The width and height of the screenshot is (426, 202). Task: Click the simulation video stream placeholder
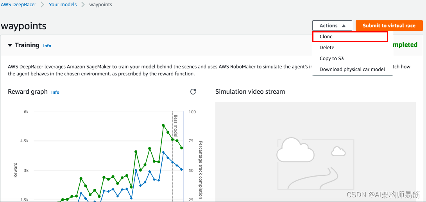[315, 152]
